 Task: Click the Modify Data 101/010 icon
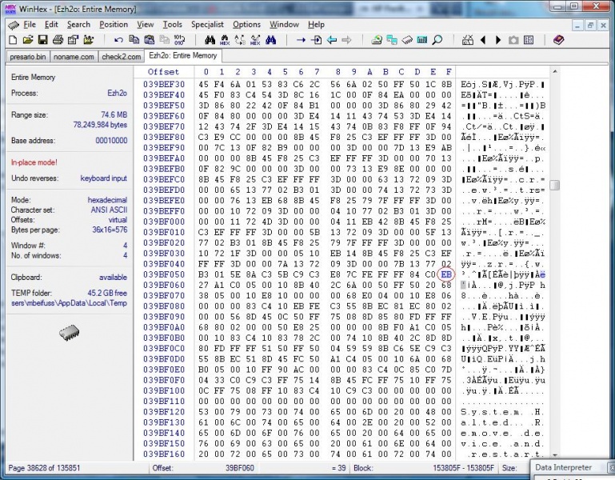(179, 40)
